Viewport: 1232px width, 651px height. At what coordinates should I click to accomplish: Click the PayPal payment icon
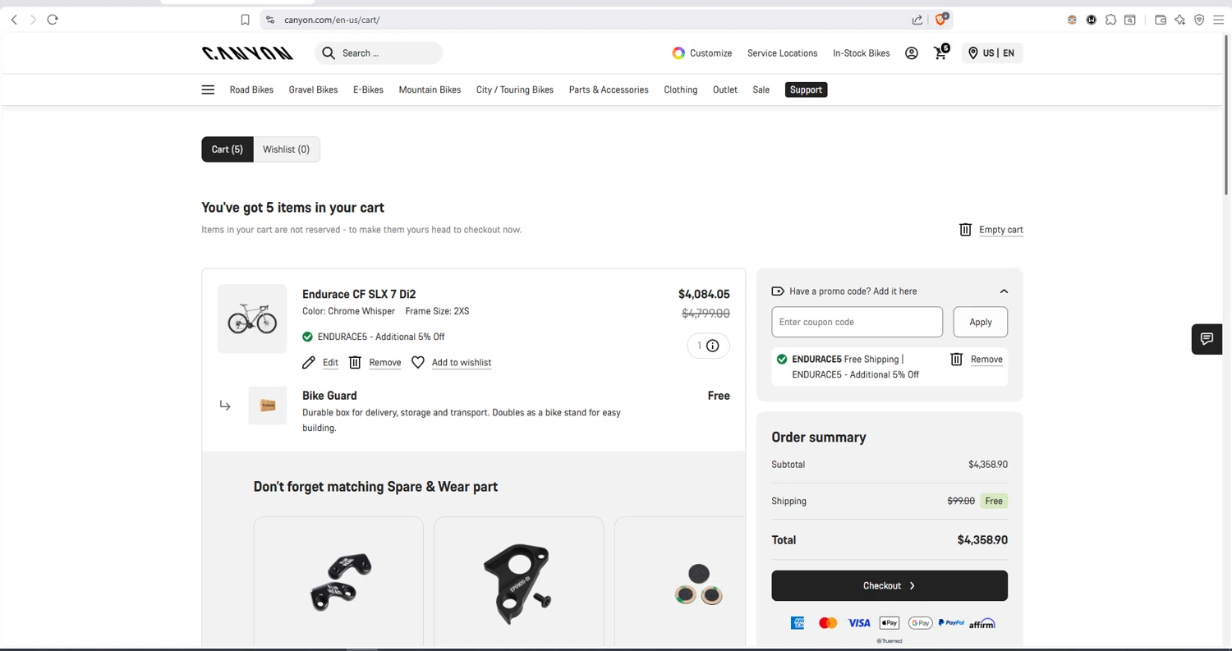tap(951, 623)
